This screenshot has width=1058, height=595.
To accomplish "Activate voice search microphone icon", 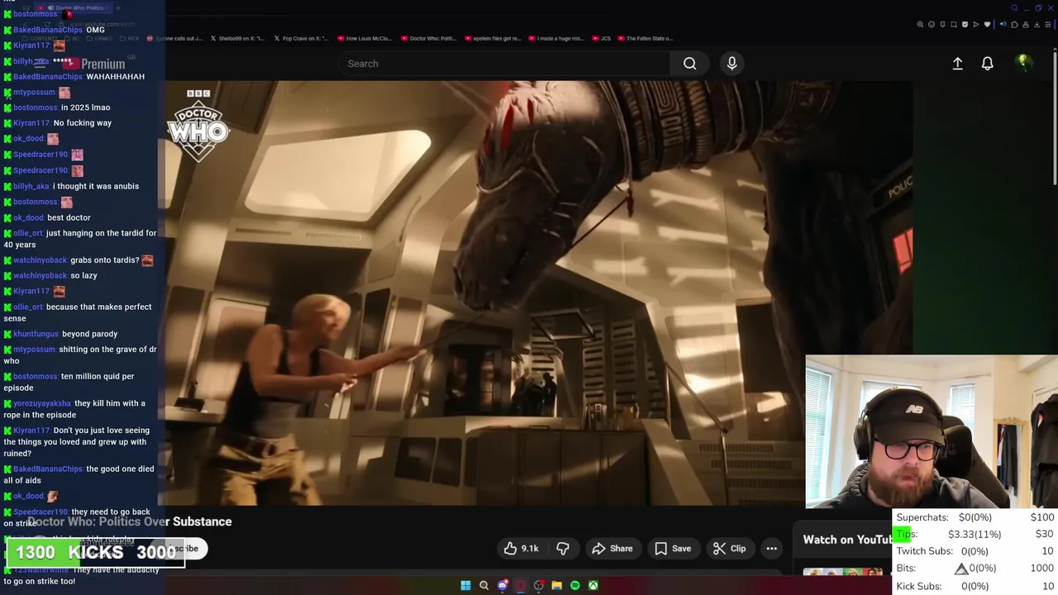I will (732, 64).
